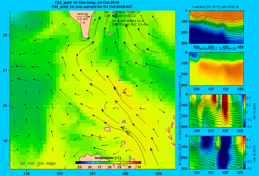Click the title "OM_an02 10-15m temp. 04-Oct-2018"
Viewport: 259px width, 176px height.
pyautogui.click(x=87, y=3)
